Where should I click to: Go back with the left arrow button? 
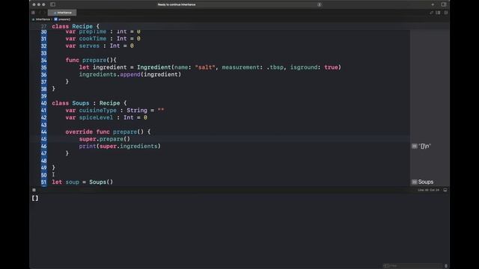pos(40,13)
